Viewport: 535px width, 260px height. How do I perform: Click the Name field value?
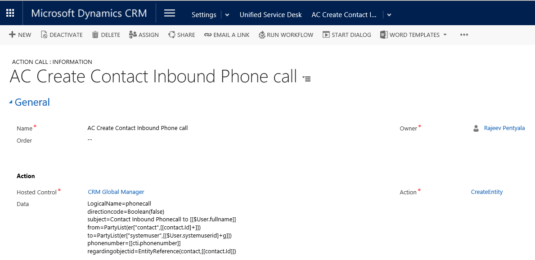click(137, 128)
